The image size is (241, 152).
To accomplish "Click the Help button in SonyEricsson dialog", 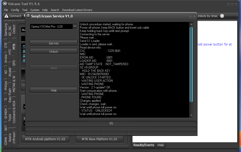I will (x=54, y=90).
